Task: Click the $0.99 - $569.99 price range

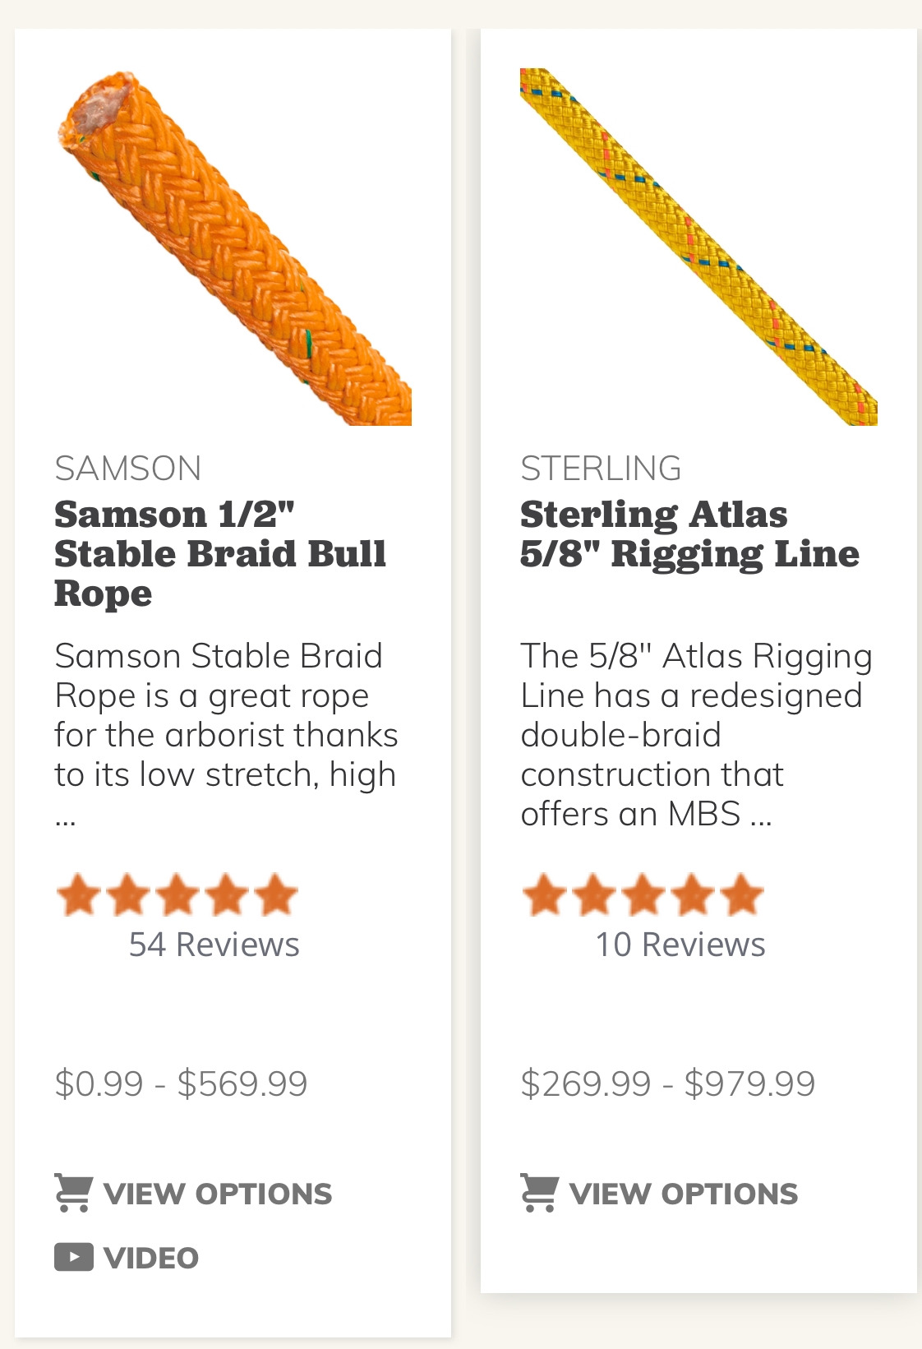Action: tap(181, 1083)
